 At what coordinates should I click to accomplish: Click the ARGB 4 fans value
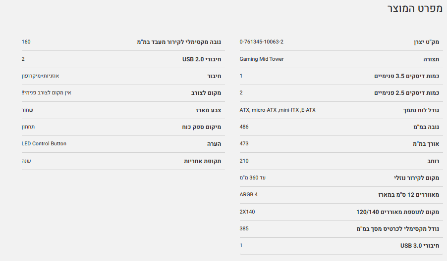[249, 194]
